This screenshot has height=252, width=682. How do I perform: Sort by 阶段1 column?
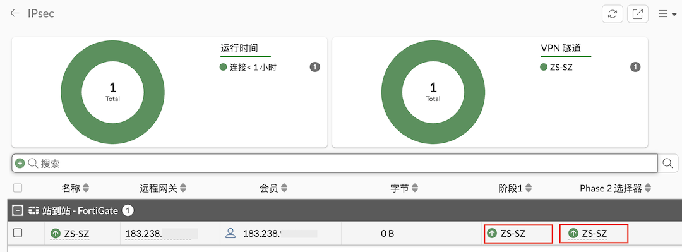(x=515, y=188)
